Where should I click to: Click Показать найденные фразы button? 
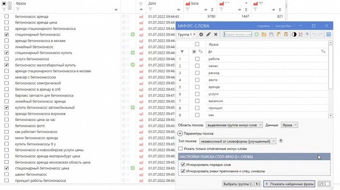click(x=289, y=184)
